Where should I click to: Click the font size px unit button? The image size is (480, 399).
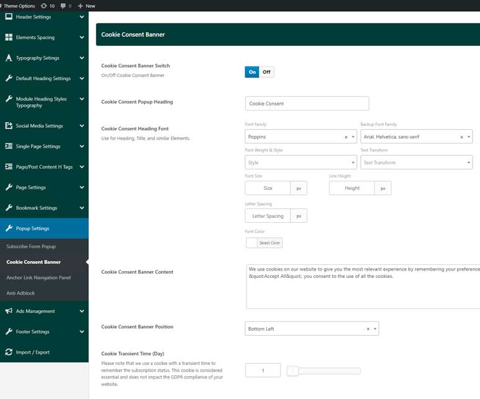pyautogui.click(x=299, y=188)
